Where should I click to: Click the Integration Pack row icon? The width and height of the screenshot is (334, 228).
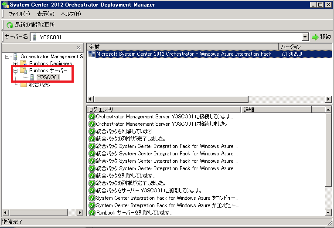[x=92, y=54]
